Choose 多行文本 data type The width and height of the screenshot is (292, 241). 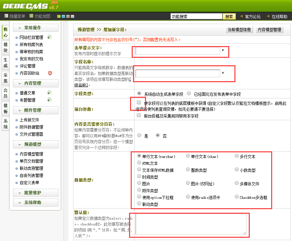point(237,156)
